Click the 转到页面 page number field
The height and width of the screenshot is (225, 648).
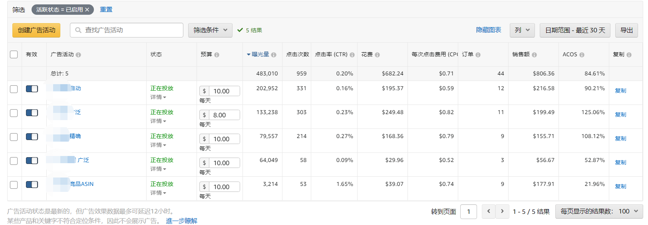(469, 211)
